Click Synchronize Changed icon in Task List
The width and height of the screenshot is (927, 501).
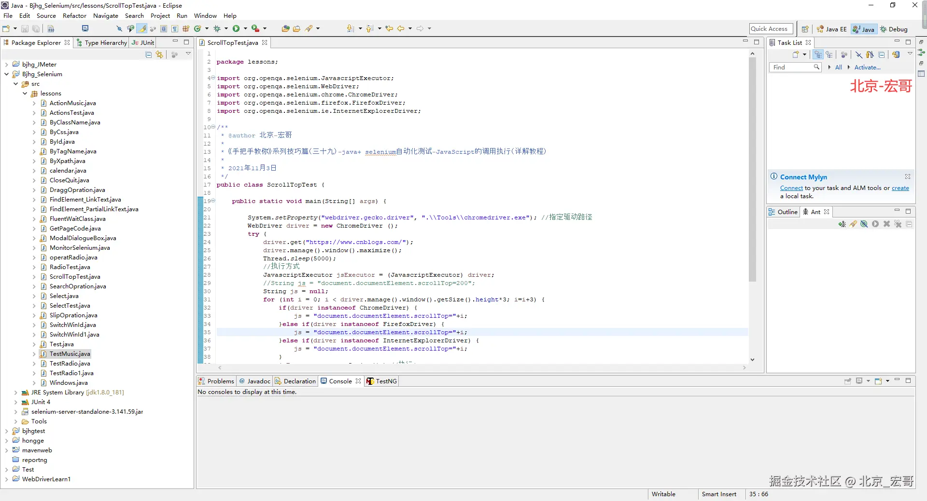click(x=896, y=54)
